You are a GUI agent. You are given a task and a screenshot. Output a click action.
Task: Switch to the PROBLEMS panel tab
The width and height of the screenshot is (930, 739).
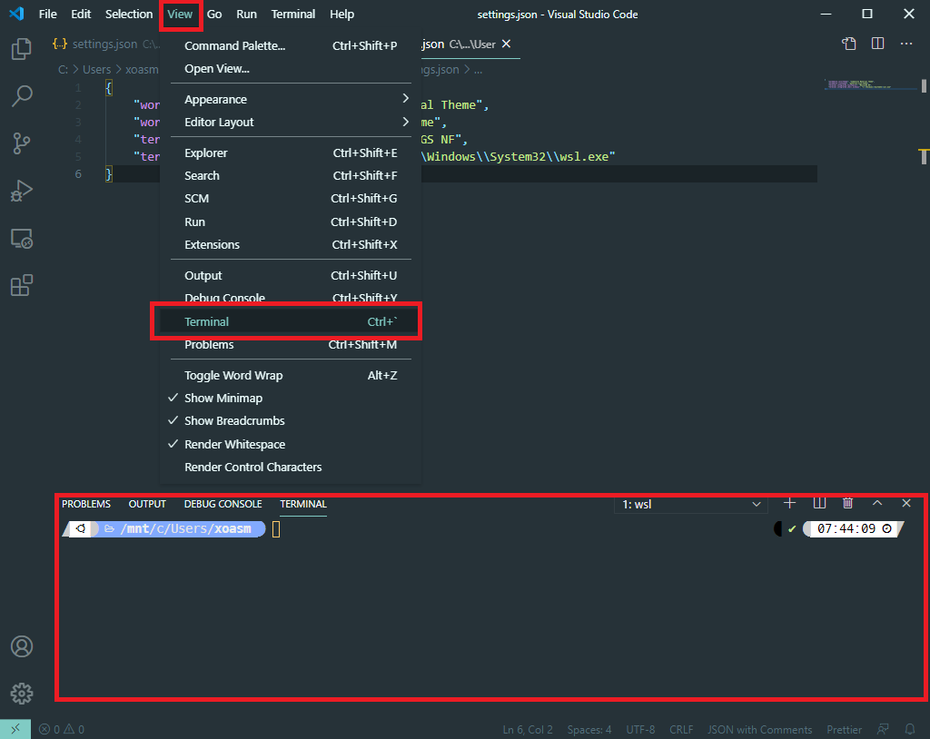coord(86,504)
